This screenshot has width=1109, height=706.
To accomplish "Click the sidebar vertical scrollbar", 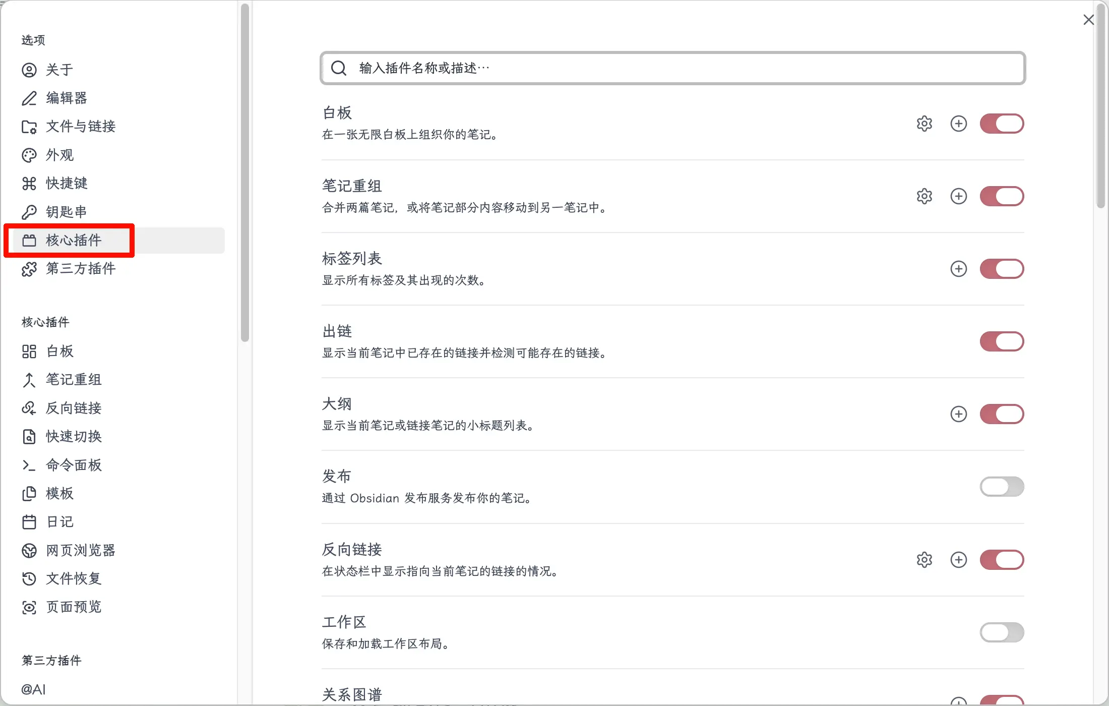I will coord(245,171).
